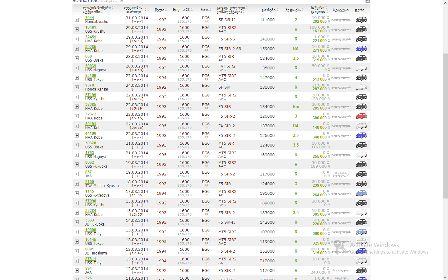Screen dimensions: 448x280
Task: Click the car color icon for lot 2159
Action: point(361,184)
